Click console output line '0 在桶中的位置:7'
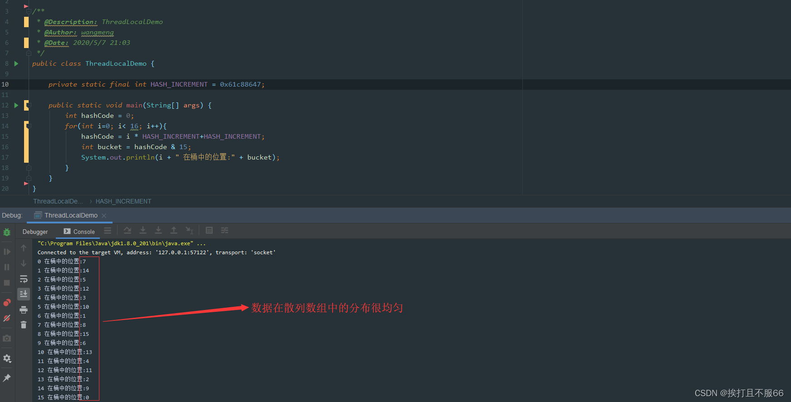791x402 pixels. [62, 262]
